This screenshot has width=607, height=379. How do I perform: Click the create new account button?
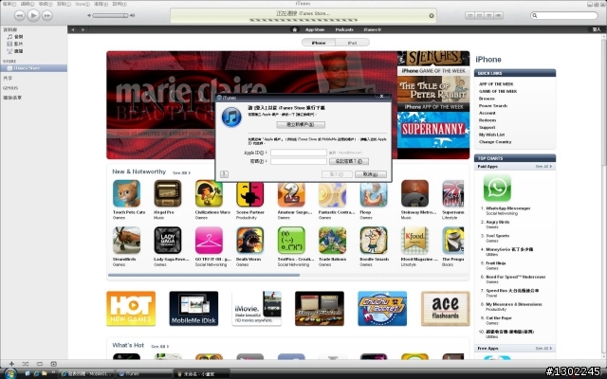tap(301, 124)
